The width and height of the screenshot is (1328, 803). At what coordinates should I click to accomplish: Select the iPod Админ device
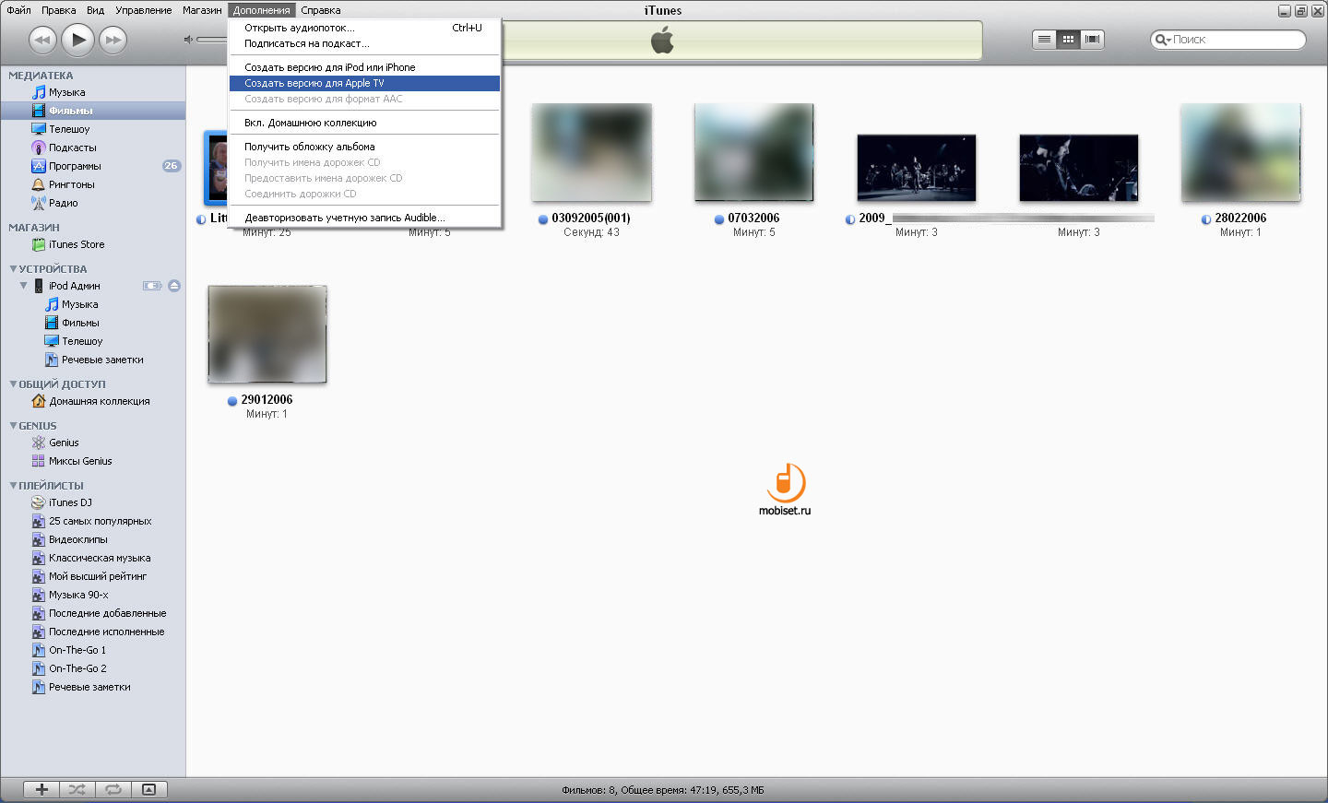74,286
